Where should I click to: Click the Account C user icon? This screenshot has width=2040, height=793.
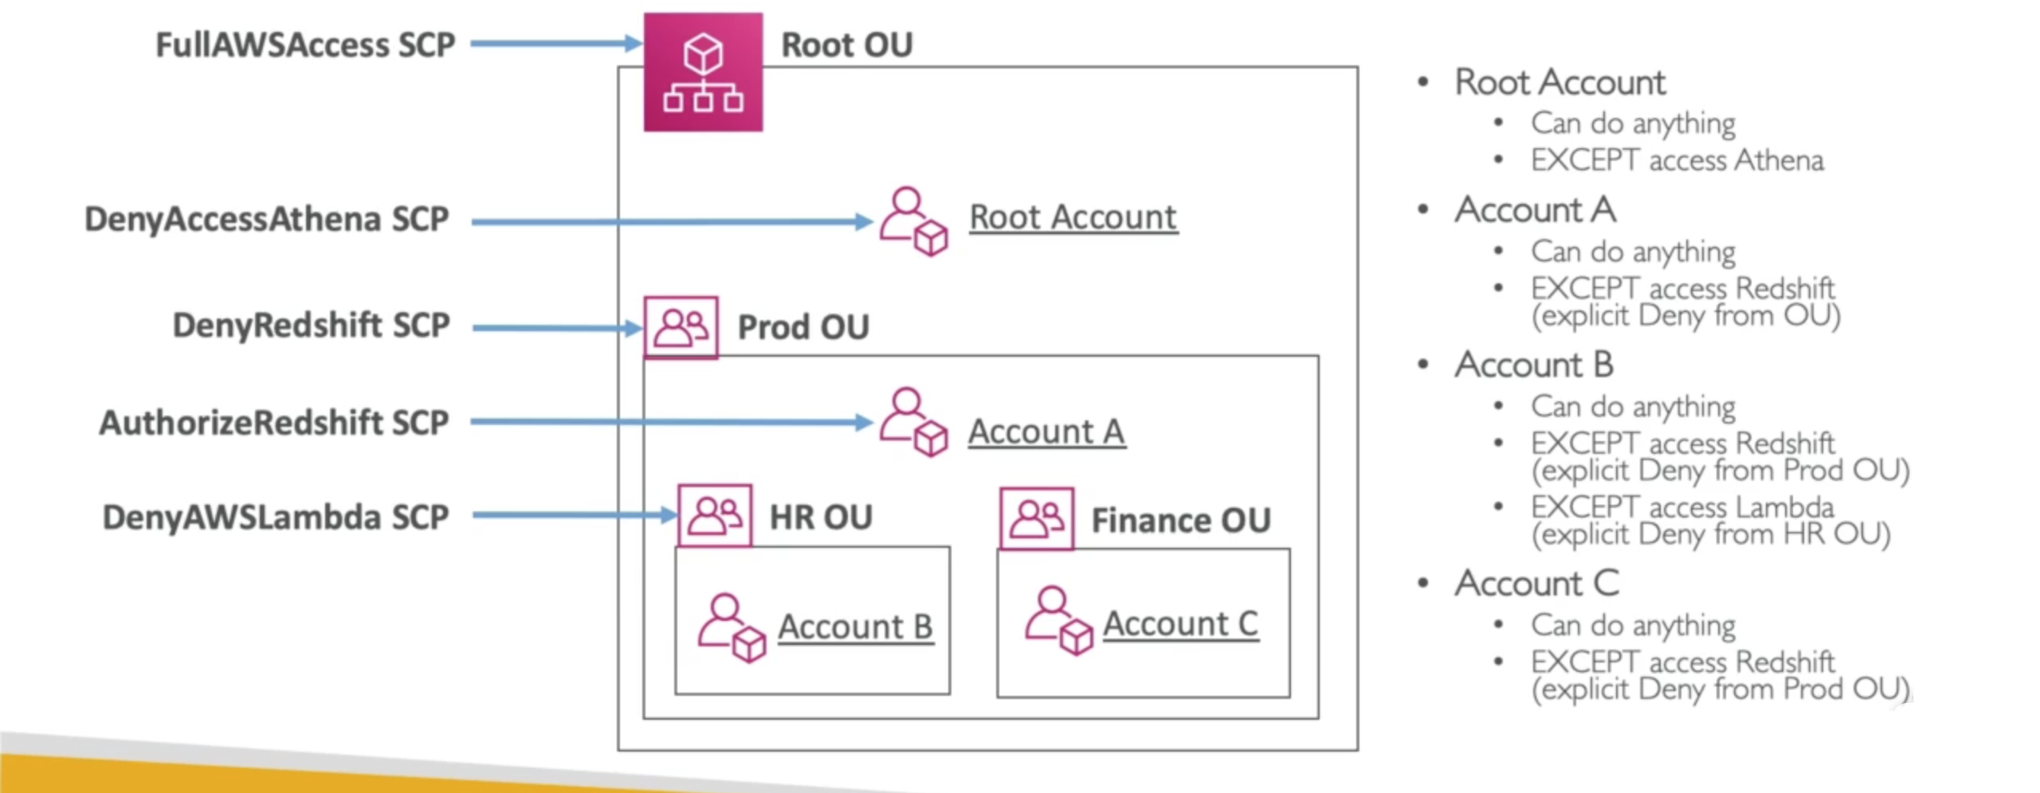[x=1058, y=621]
